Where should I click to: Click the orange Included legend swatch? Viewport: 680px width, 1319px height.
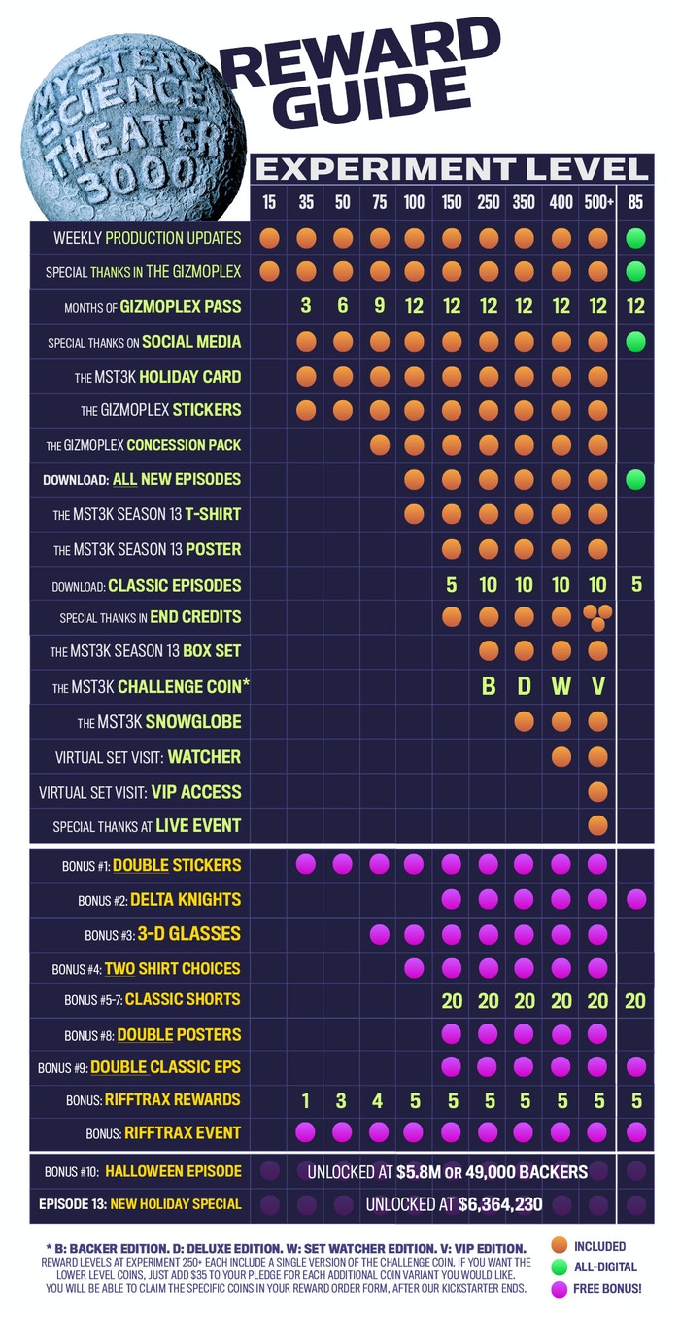click(558, 1246)
